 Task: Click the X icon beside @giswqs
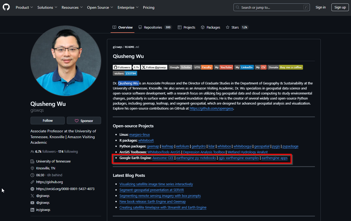coord(32,196)
